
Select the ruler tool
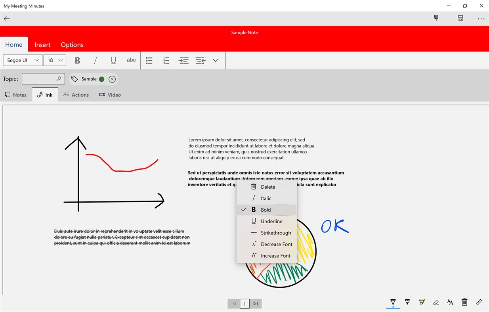click(479, 302)
